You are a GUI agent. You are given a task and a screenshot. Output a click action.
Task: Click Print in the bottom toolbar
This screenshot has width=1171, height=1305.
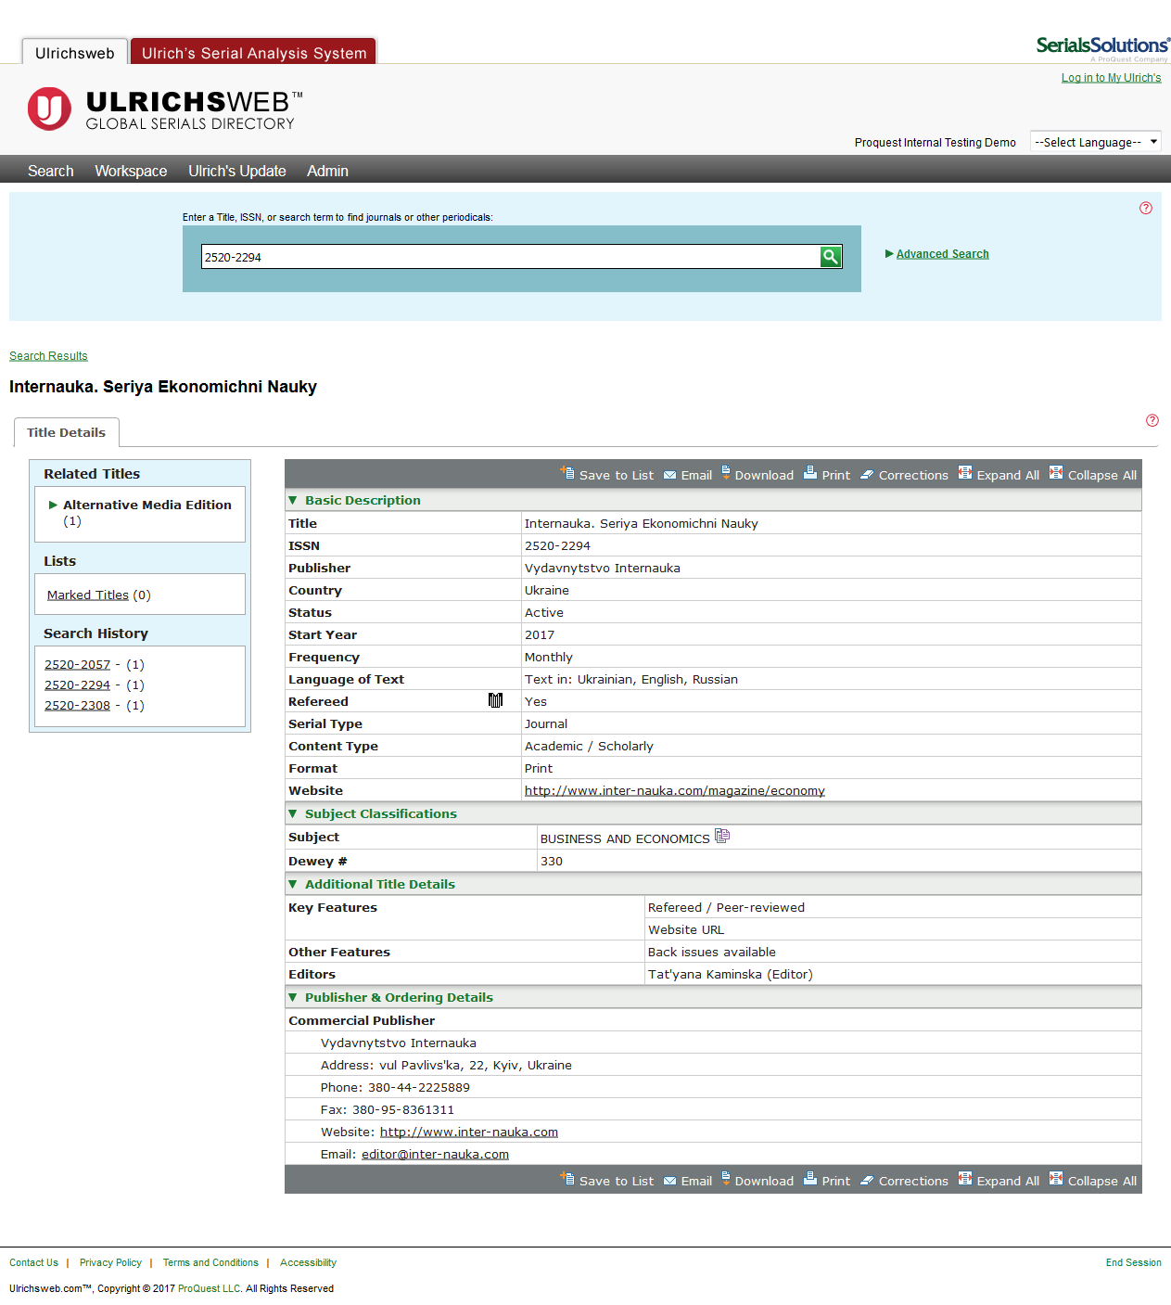(x=827, y=1180)
